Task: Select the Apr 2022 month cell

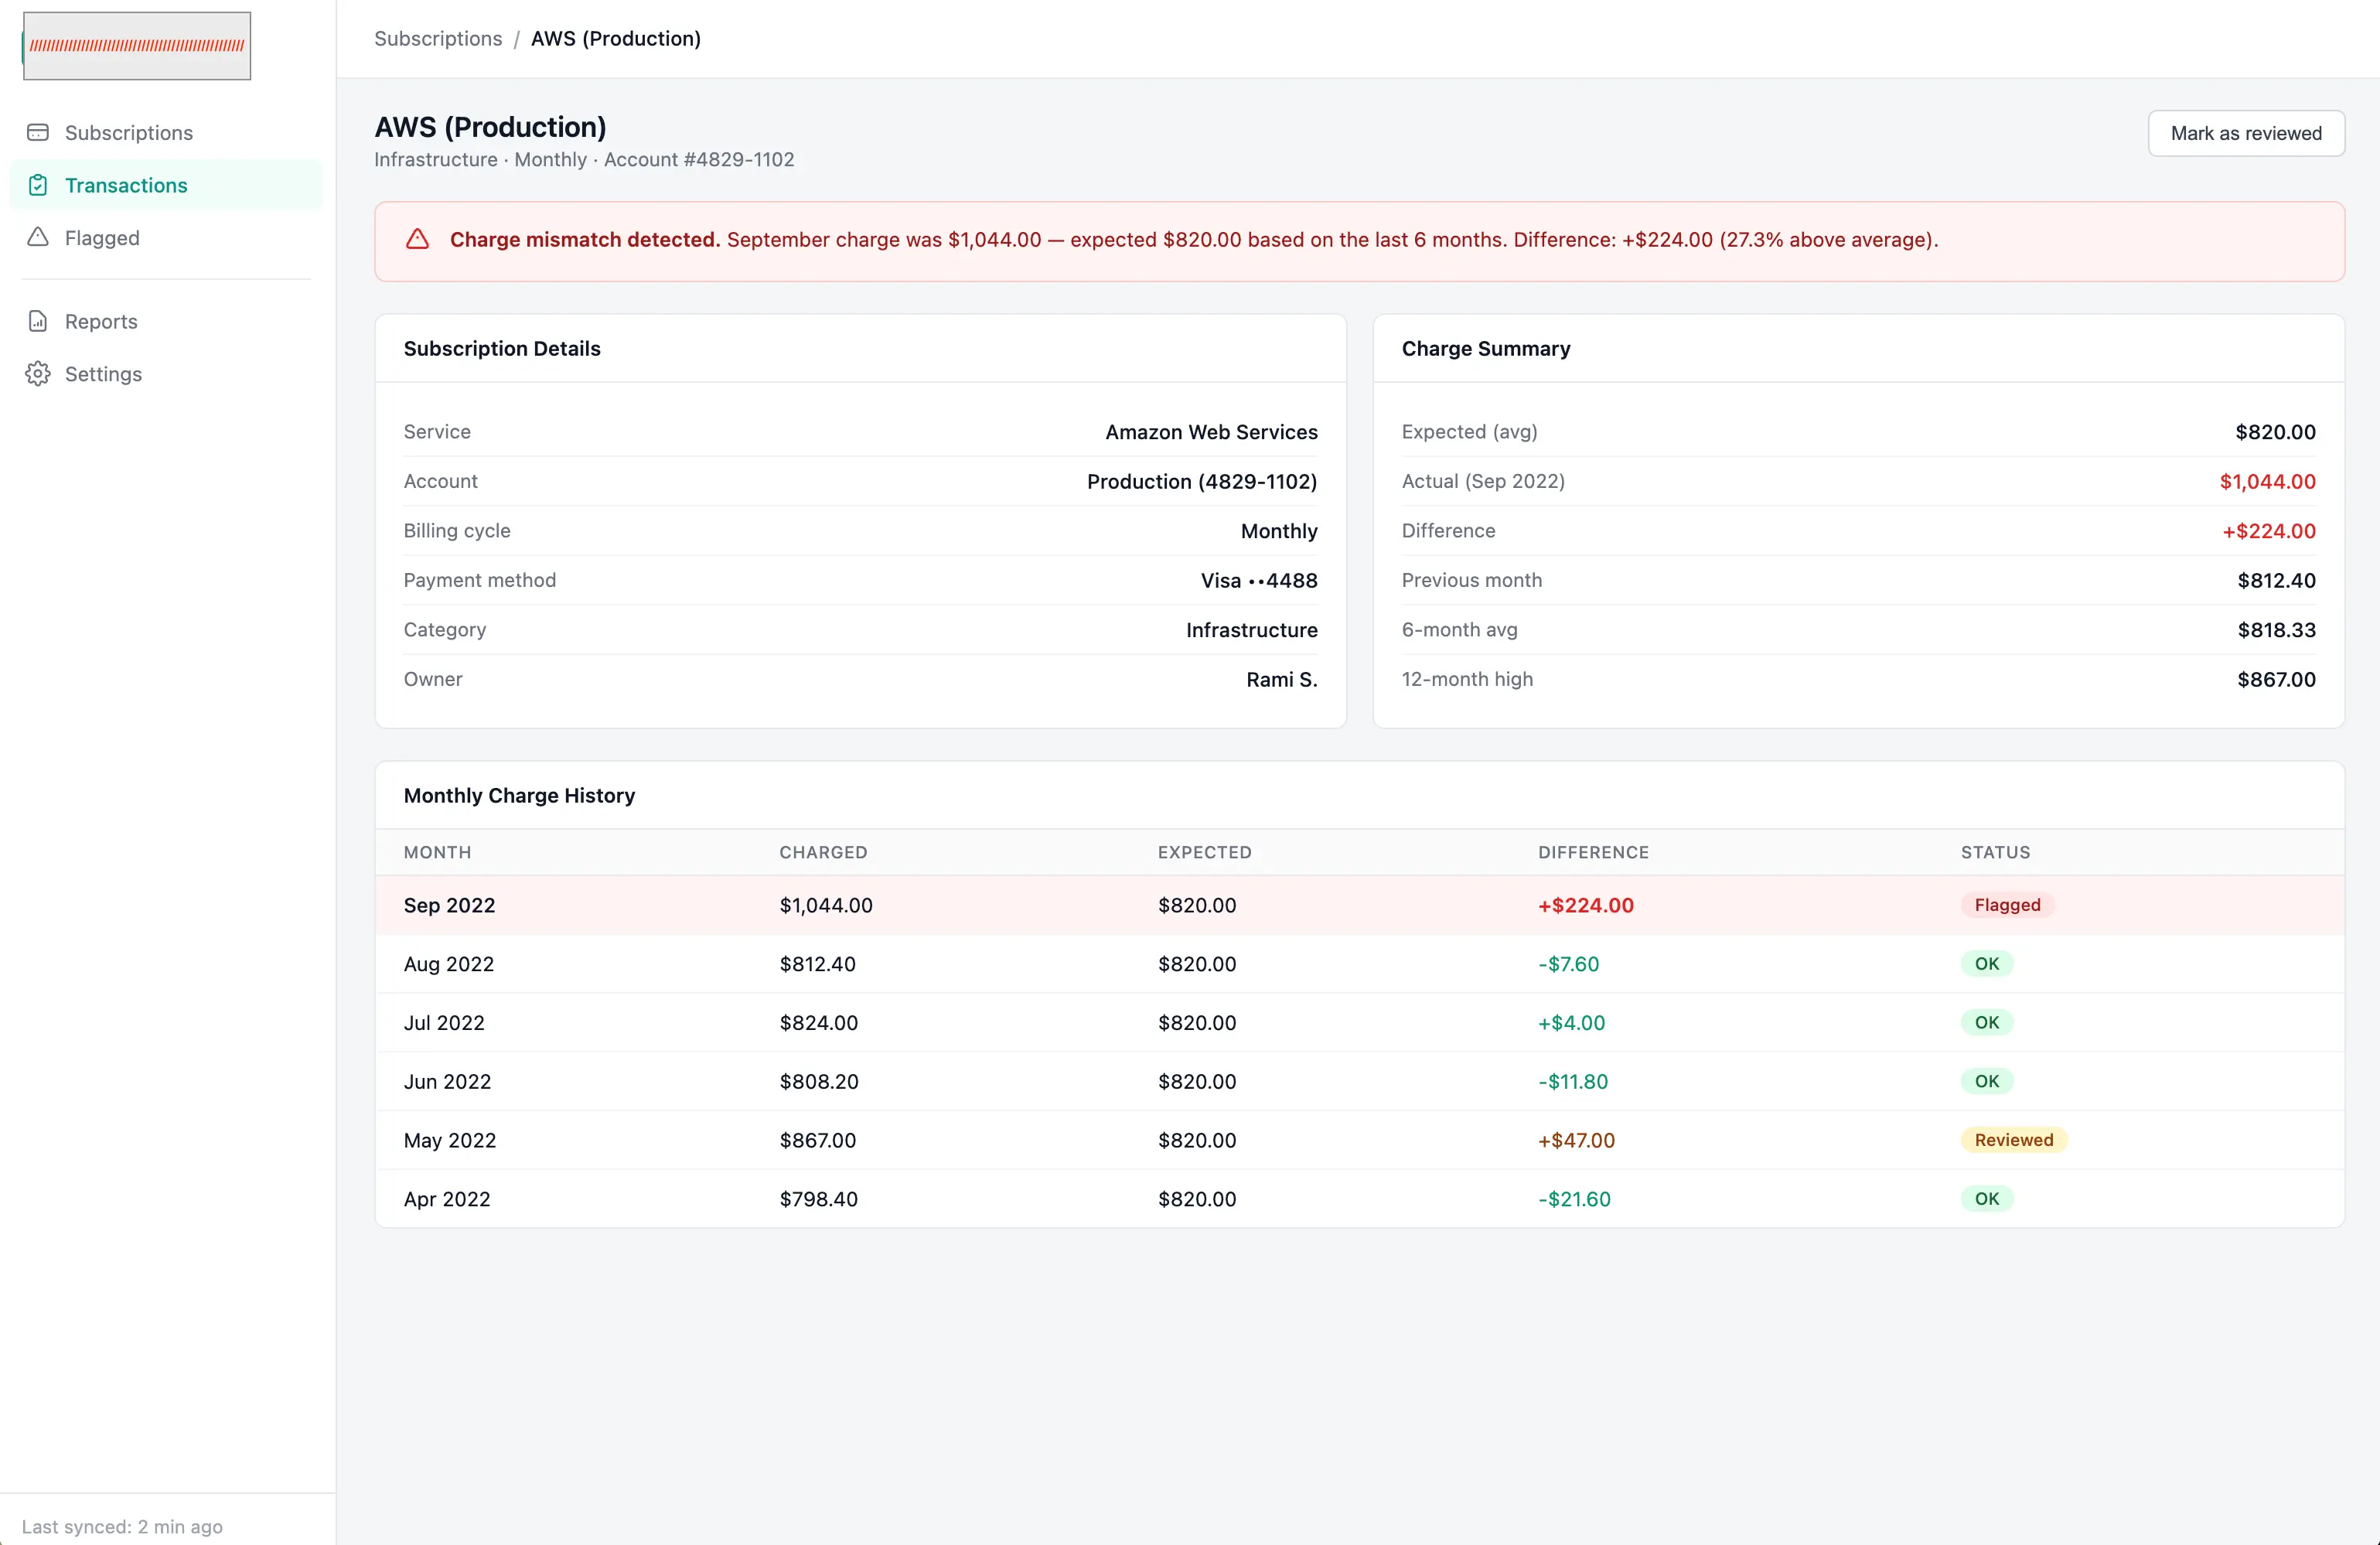Action: coord(447,1198)
